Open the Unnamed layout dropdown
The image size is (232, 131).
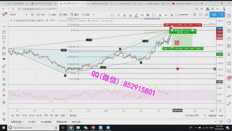click(x=185, y=14)
